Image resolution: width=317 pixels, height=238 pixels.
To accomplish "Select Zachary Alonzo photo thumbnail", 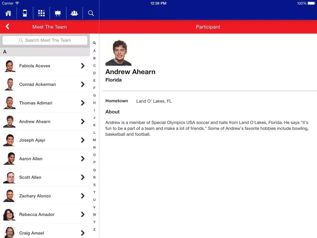I will pyautogui.click(x=9, y=196).
